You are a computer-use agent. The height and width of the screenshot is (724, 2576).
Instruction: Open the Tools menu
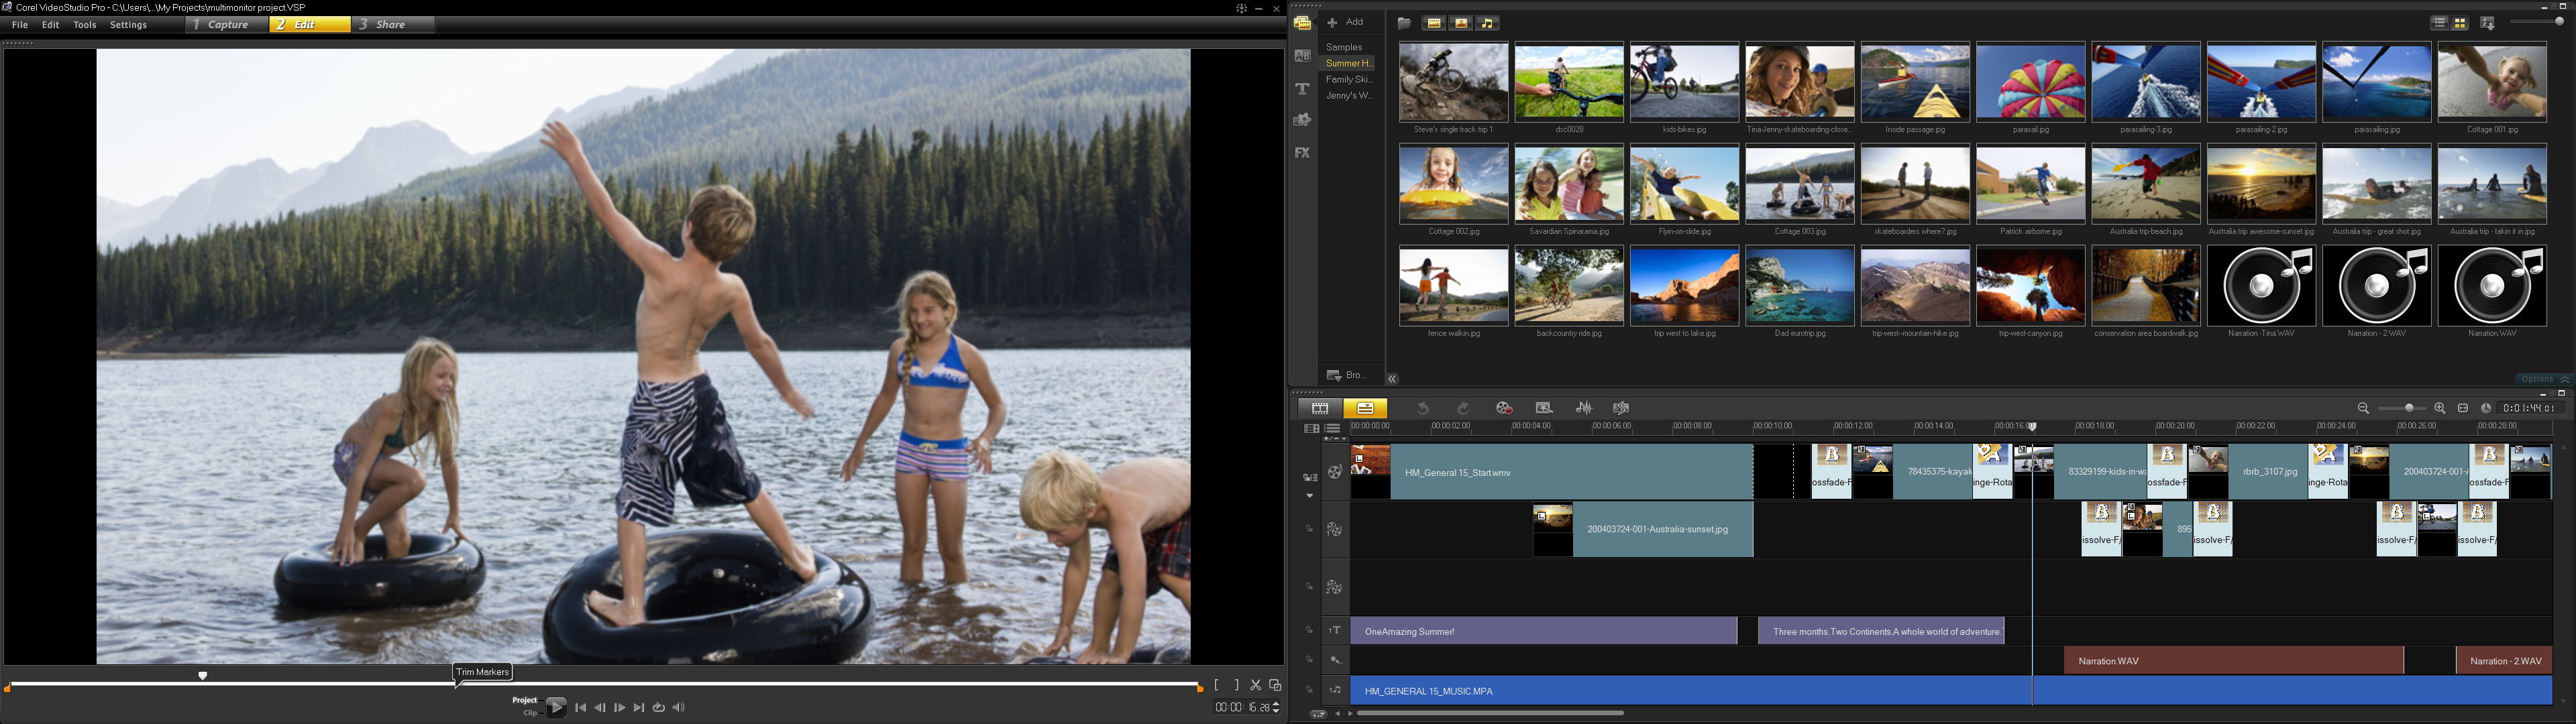click(x=84, y=25)
